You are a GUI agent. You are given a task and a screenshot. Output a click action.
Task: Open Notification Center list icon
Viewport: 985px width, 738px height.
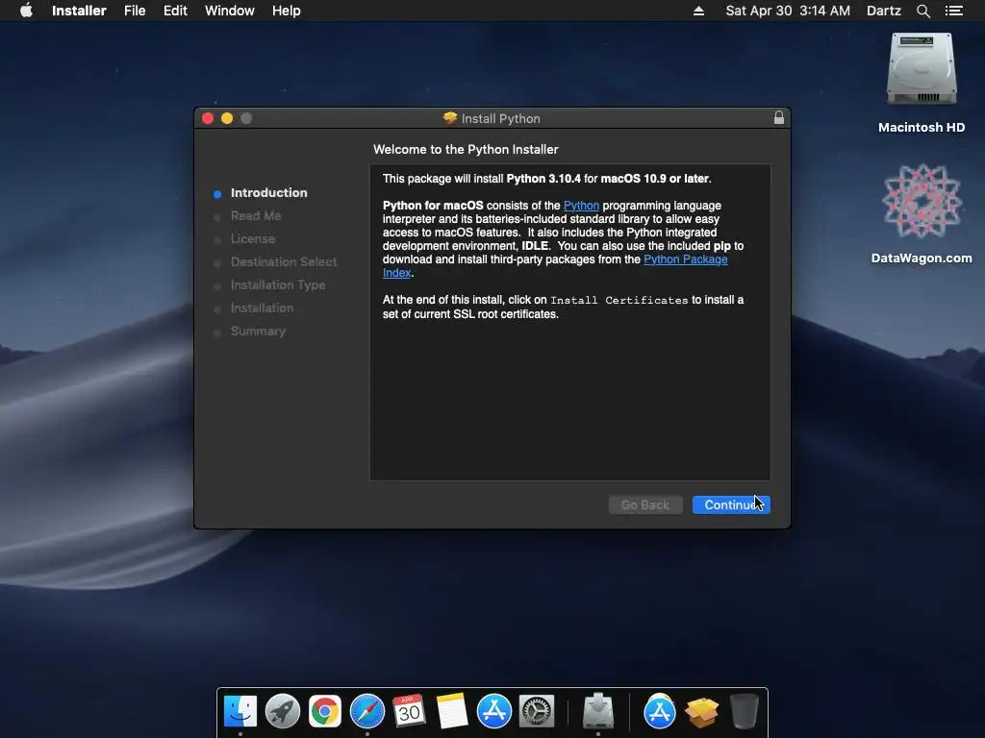(954, 11)
